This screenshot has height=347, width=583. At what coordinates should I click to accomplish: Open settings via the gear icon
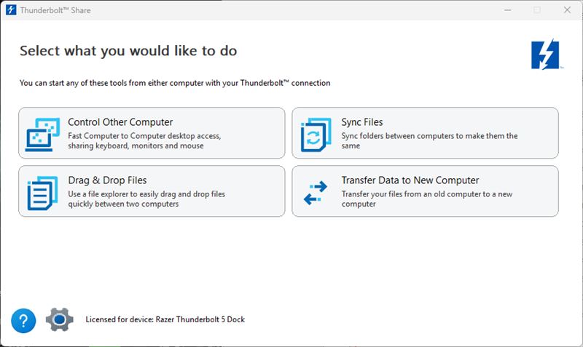pos(60,319)
